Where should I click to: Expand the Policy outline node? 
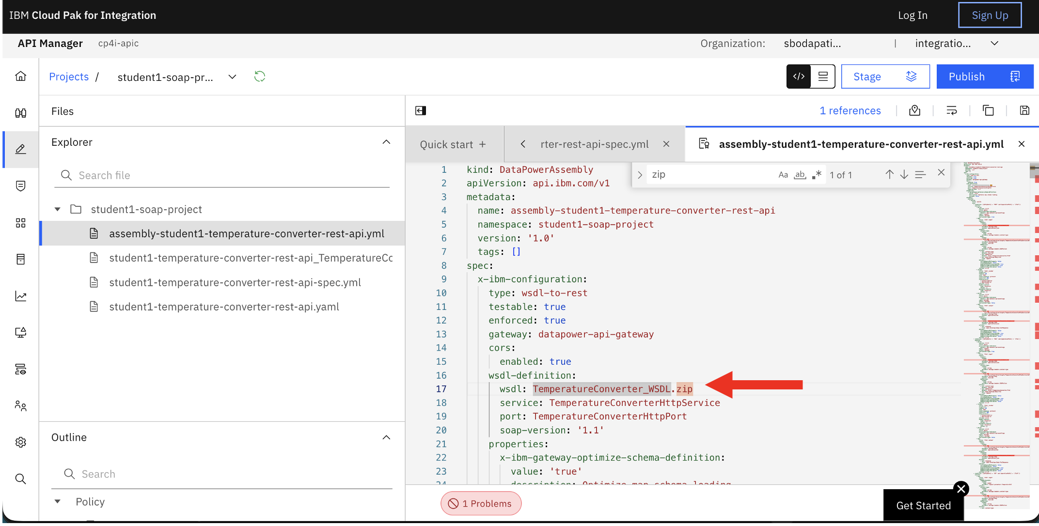[58, 502]
